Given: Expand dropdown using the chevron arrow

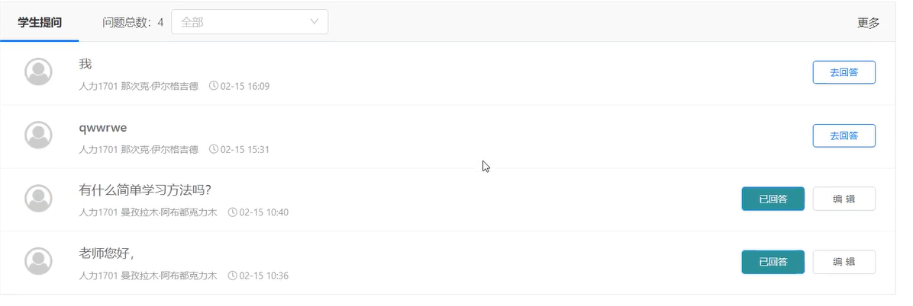Looking at the screenshot, I should 315,22.
